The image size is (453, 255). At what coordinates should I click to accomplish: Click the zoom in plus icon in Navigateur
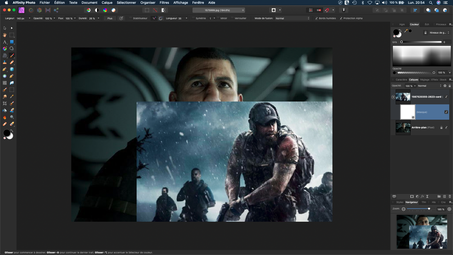tap(449, 209)
